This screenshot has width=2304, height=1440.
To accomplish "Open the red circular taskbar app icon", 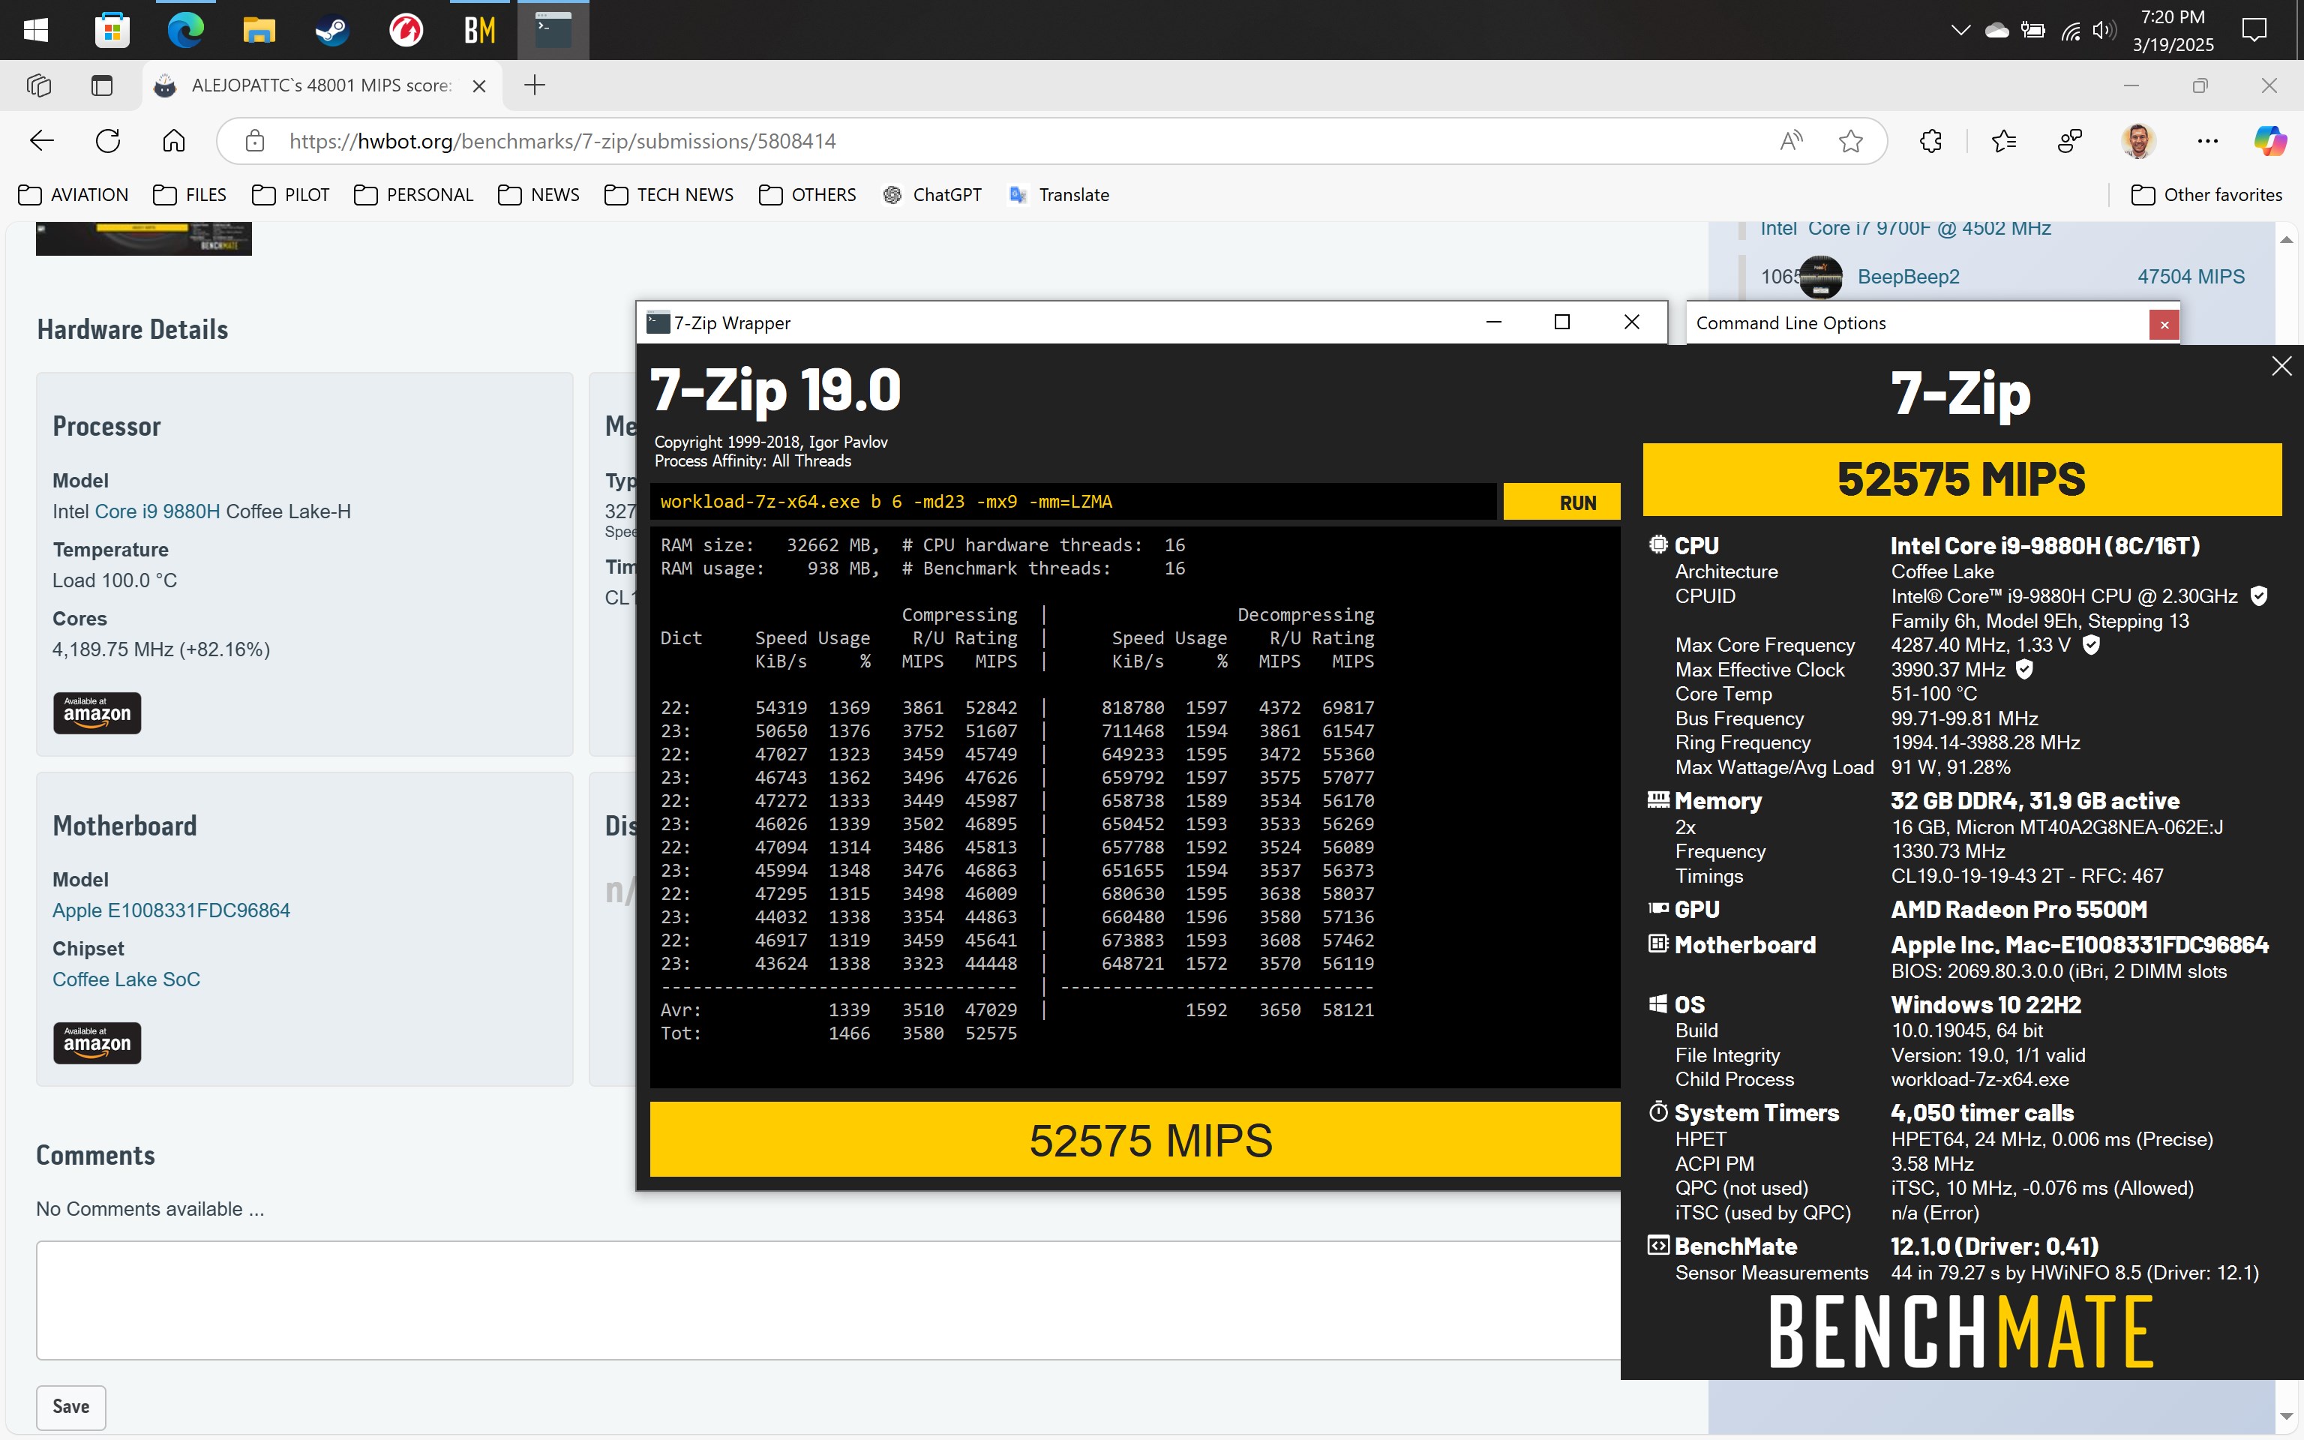I will tap(406, 29).
